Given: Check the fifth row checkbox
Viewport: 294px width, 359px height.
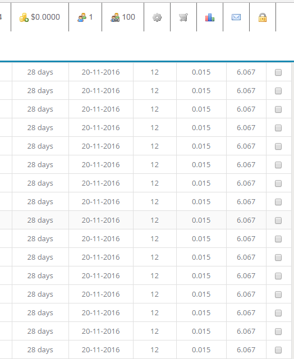Looking at the screenshot, I should pyautogui.click(x=278, y=146).
